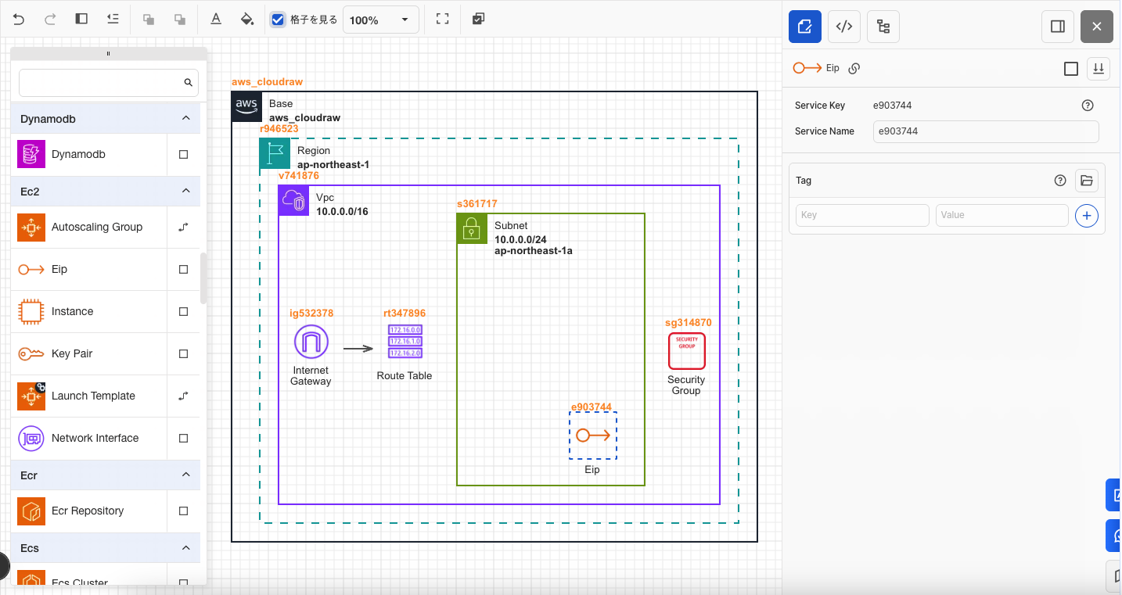Click the duplicate layers icon in toolbar
1122x595 pixels.
click(478, 20)
